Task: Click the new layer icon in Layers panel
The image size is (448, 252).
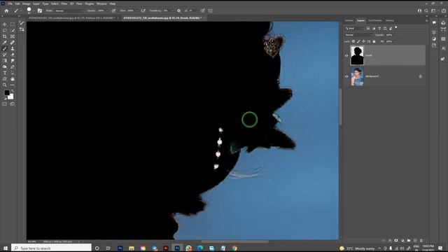Action: tap(415, 241)
